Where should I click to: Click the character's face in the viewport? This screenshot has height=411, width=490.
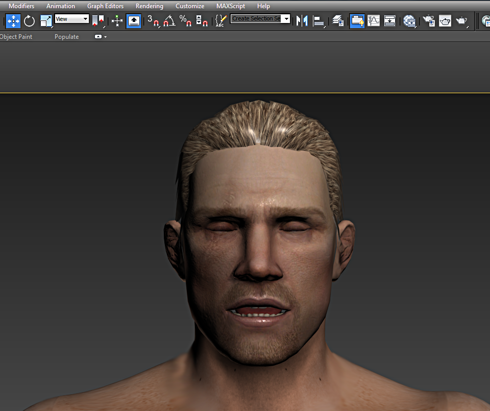click(258, 245)
